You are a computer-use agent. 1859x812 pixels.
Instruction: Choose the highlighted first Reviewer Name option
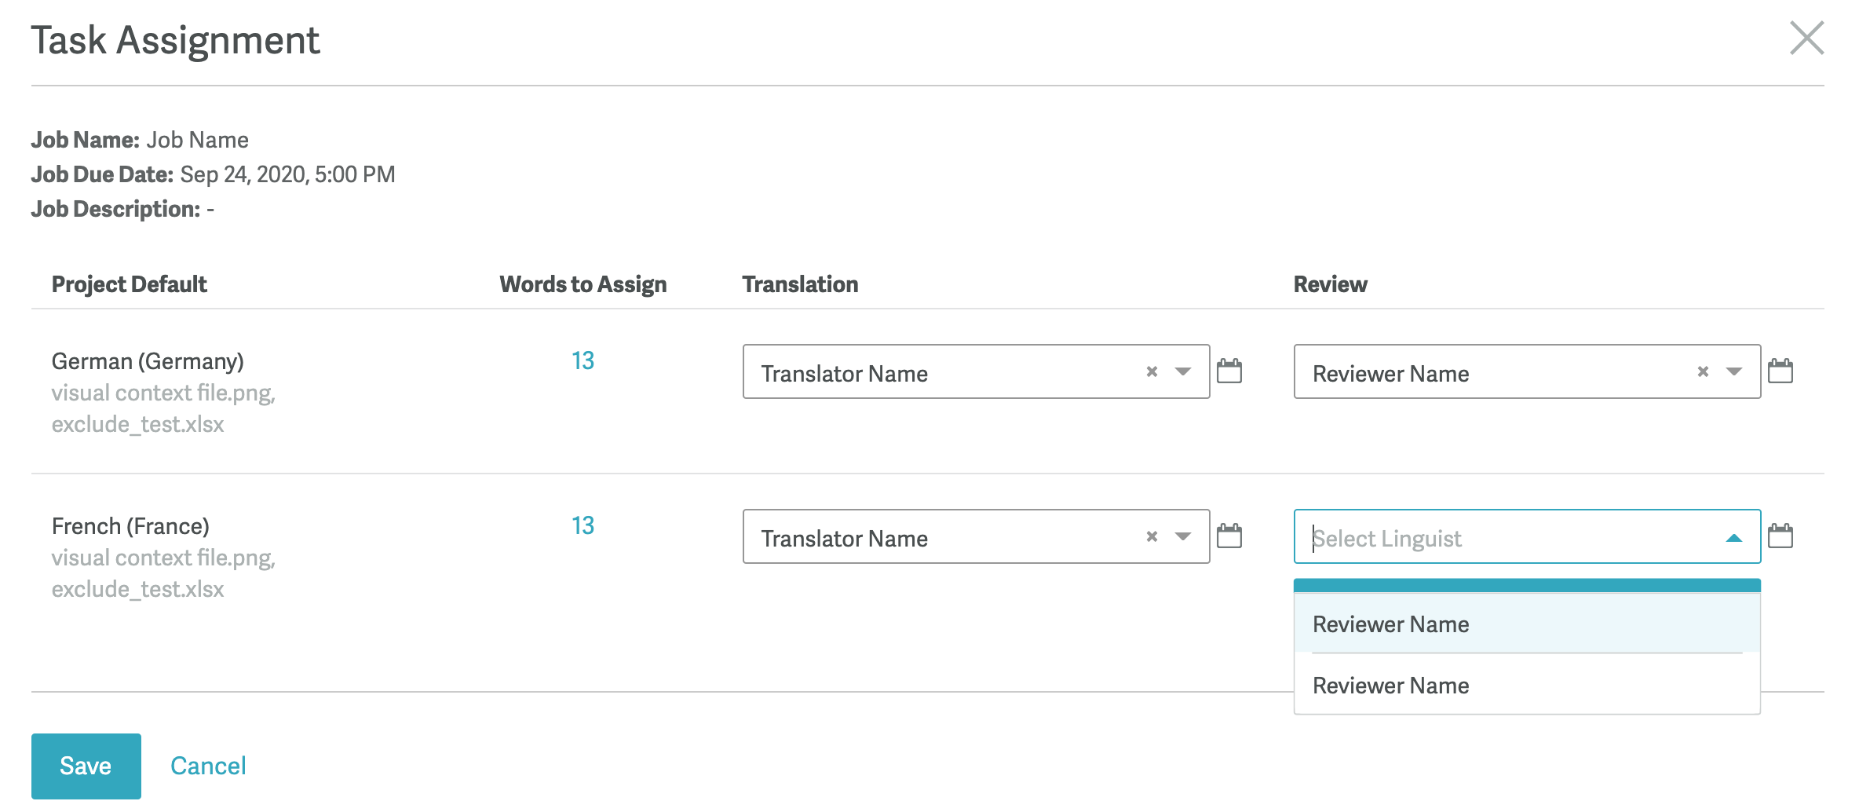point(1527,624)
